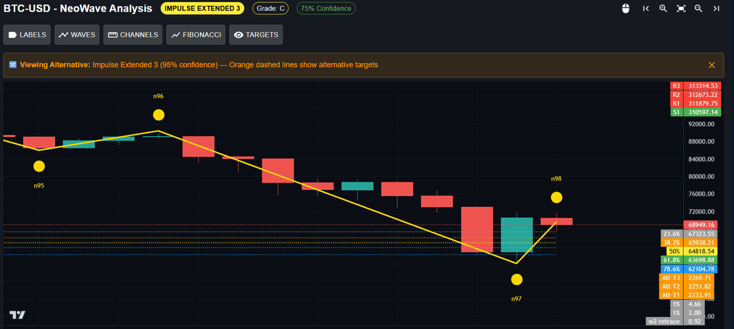Click the fit-to-screen icon
Image resolution: width=734 pixels, height=329 pixels.
(x=681, y=9)
